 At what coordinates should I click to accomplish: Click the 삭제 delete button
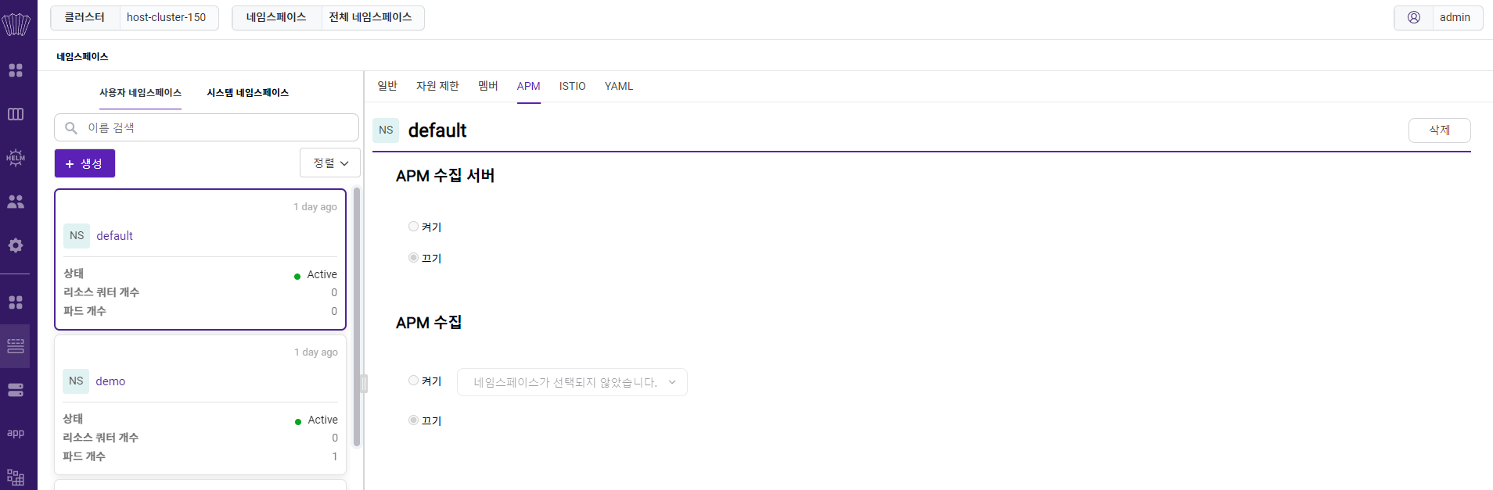tap(1439, 131)
